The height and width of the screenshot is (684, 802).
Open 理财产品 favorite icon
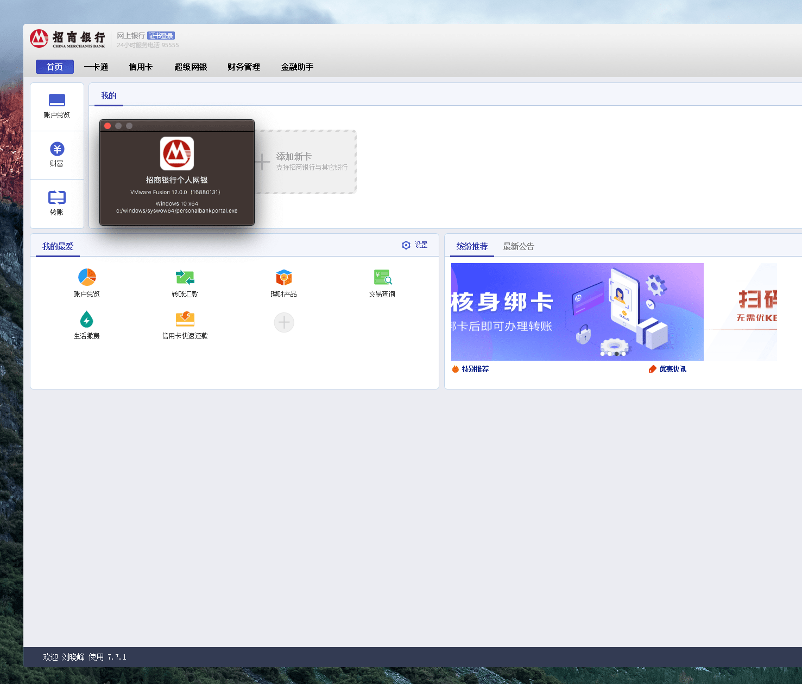pos(284,277)
